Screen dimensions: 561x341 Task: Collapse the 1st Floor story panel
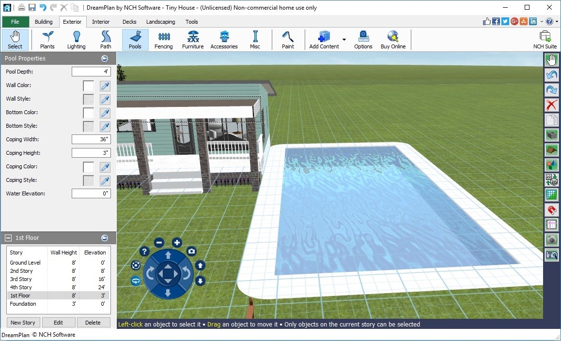pos(8,238)
